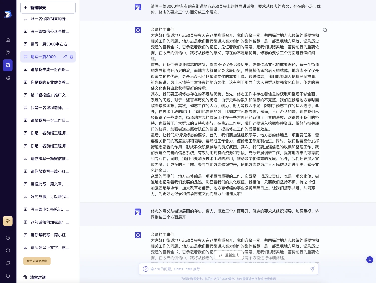Click the shark app logo
The image size is (376, 283).
pyautogui.click(x=8, y=14)
